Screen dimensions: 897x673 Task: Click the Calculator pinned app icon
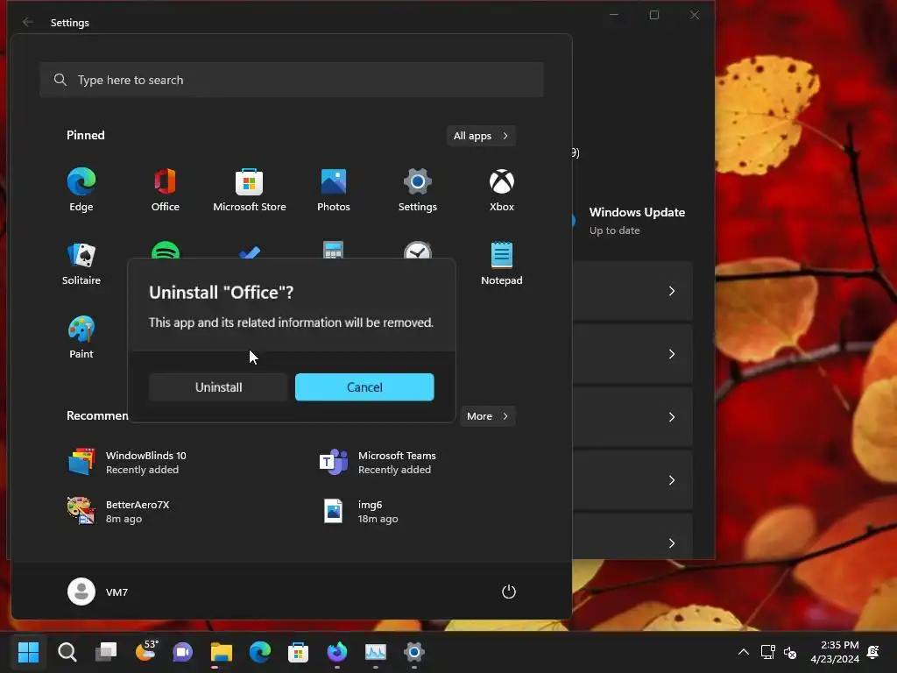coord(334,250)
